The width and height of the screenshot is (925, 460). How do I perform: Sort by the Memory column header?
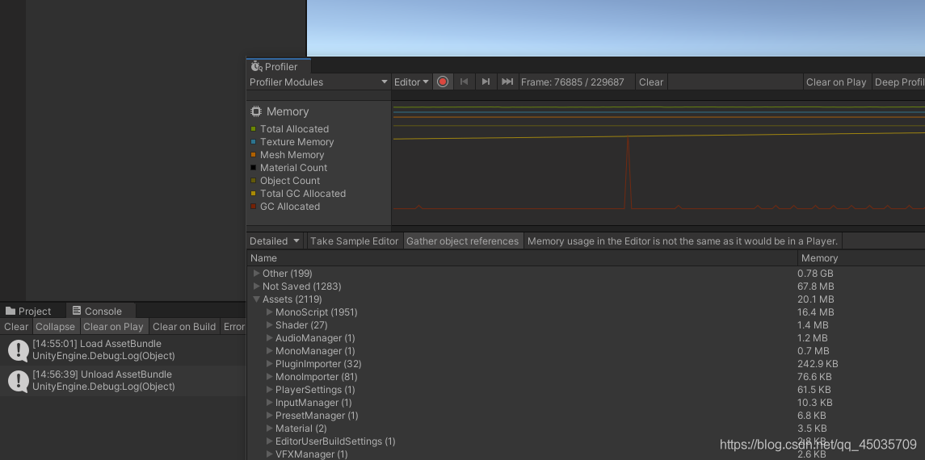(861, 258)
